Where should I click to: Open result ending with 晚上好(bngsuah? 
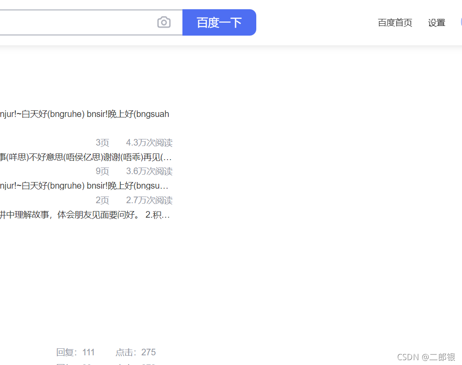coord(84,114)
